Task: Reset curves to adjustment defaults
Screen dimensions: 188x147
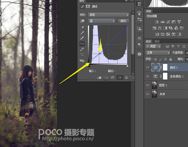Action: [x=112, y=78]
